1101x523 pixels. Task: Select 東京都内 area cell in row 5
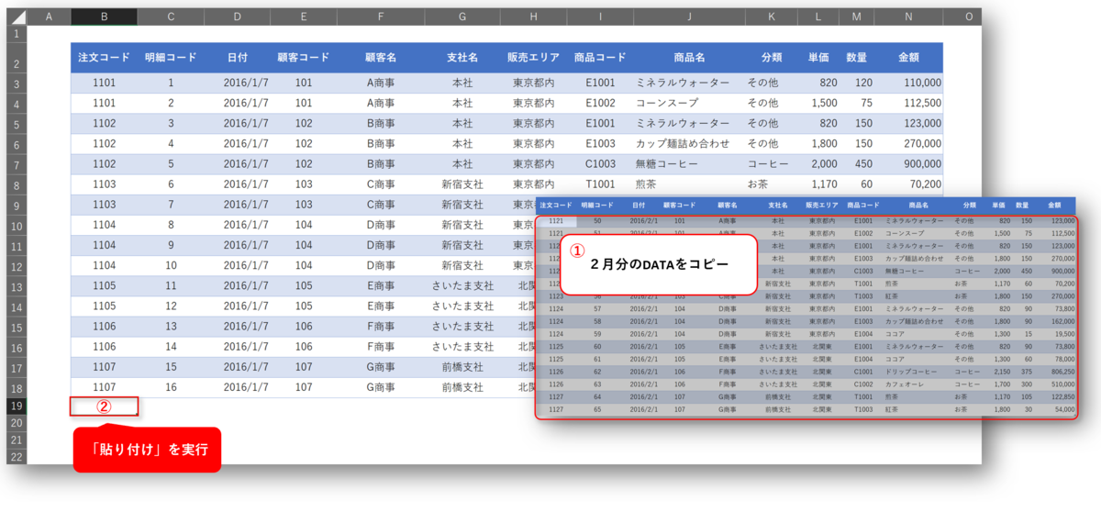(x=533, y=123)
